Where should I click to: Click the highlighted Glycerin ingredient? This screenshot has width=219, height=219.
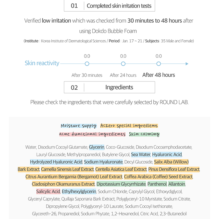[96, 147]
